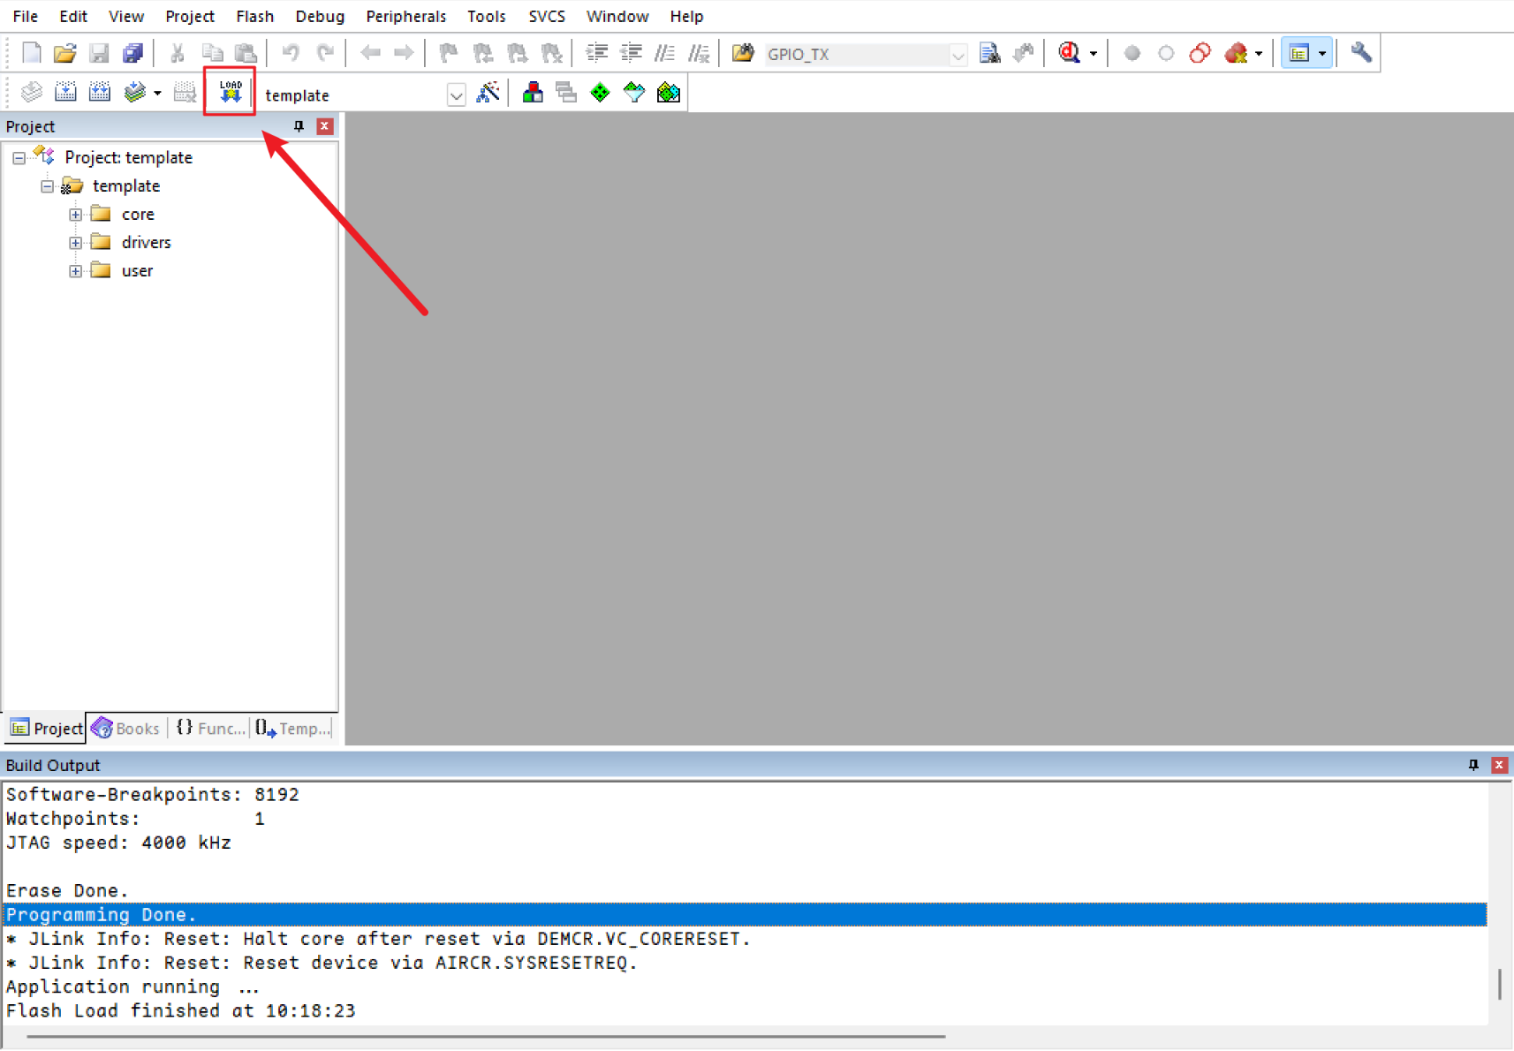Screen dimensions: 1514x1051
Task: Expand the core folder in tree
Action: click(76, 215)
